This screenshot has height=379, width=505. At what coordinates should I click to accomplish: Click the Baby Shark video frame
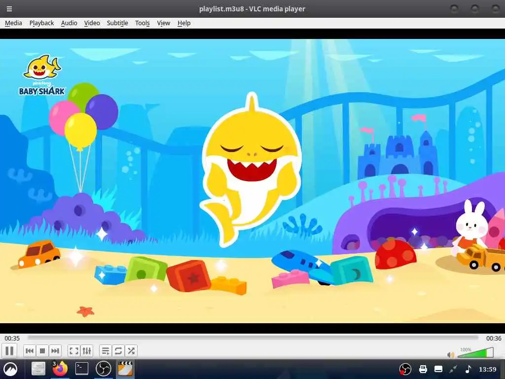point(252,181)
